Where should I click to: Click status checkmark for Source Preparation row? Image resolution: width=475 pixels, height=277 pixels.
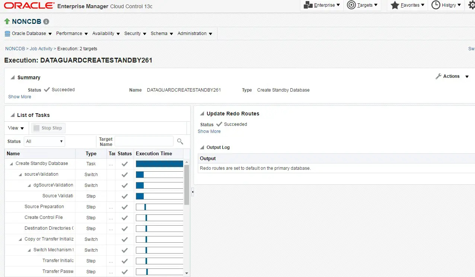pos(125,207)
